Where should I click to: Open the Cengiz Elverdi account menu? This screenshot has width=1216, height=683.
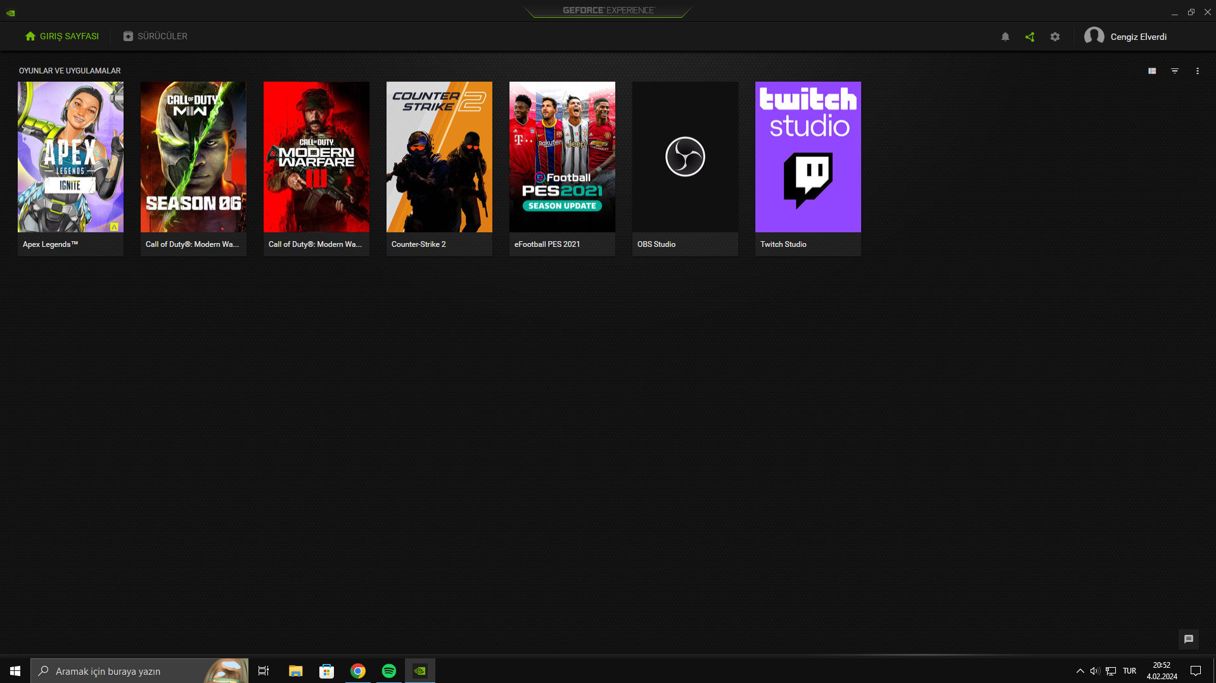[x=1125, y=37]
